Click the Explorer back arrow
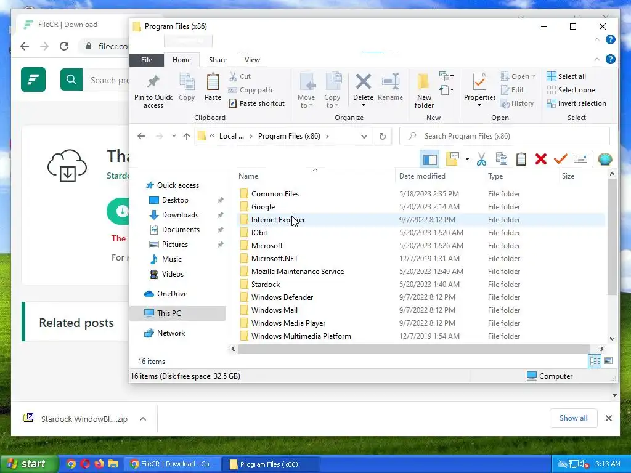The width and height of the screenshot is (631, 473). click(141, 136)
